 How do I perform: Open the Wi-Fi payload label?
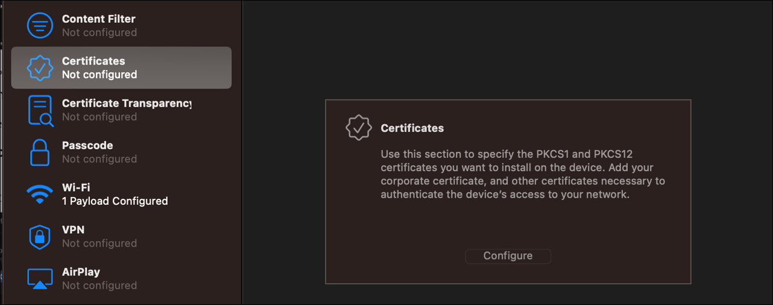click(x=76, y=188)
